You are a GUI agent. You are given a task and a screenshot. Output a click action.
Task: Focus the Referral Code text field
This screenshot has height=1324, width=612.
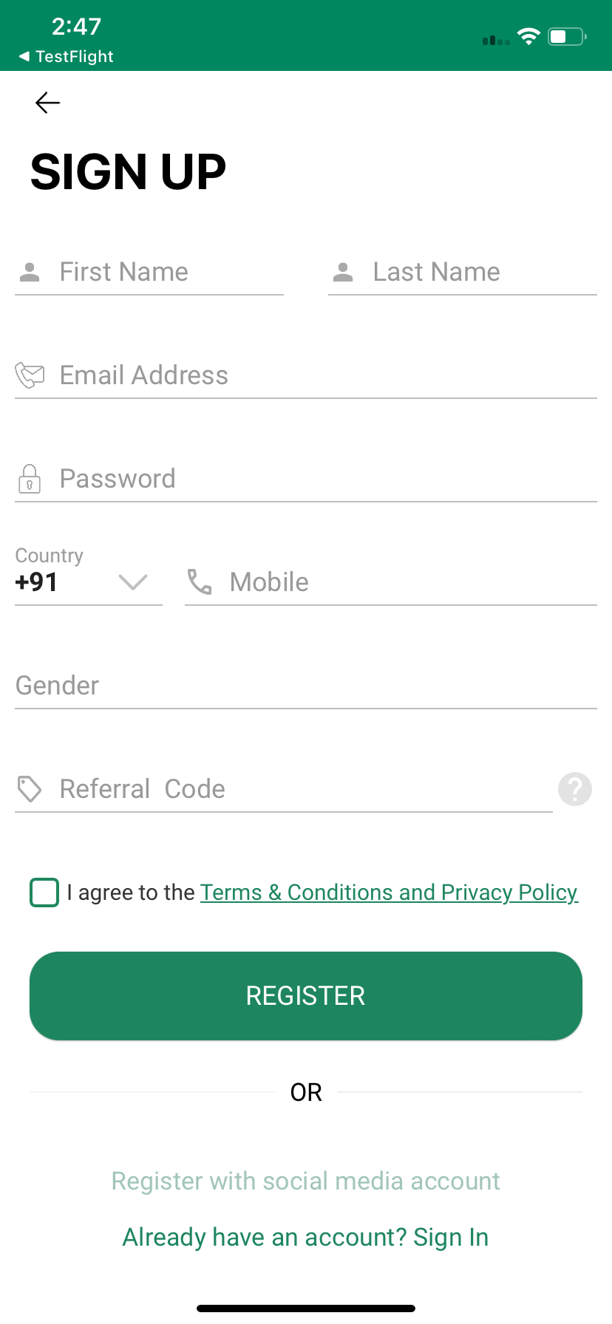tap(303, 789)
